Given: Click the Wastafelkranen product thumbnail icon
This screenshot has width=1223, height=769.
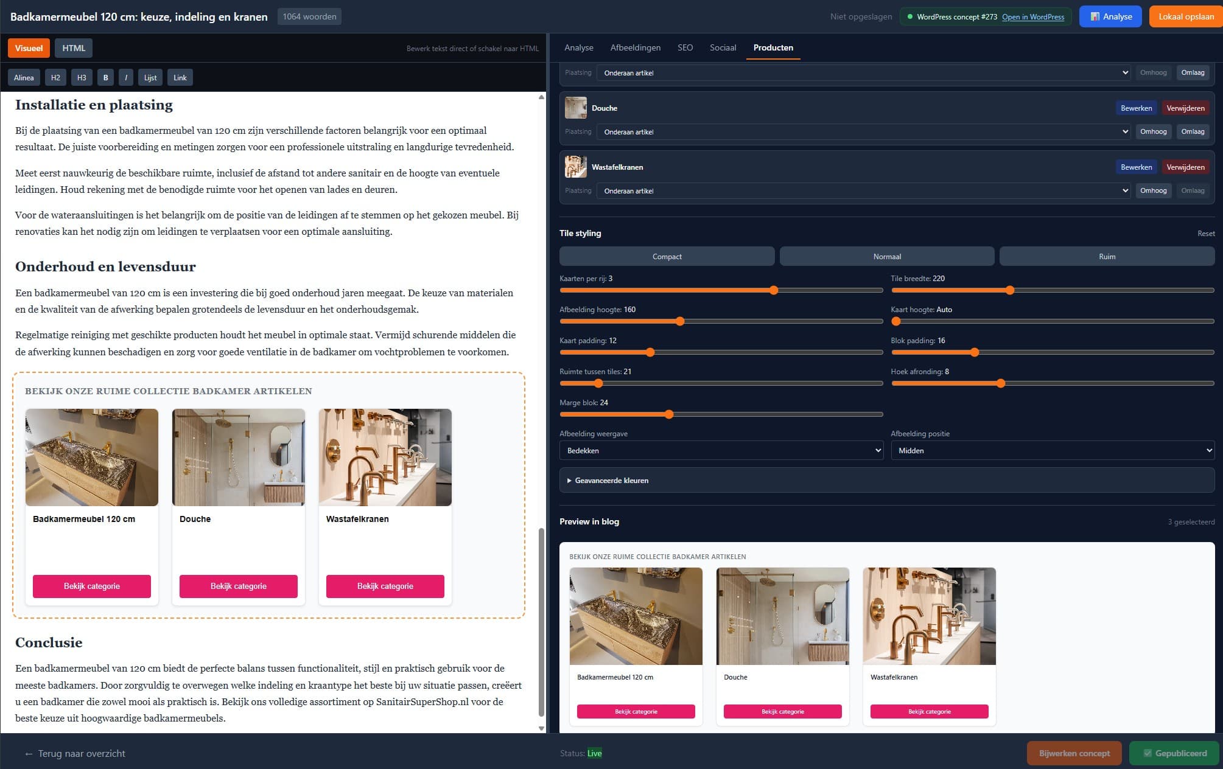Looking at the screenshot, I should coord(575,167).
